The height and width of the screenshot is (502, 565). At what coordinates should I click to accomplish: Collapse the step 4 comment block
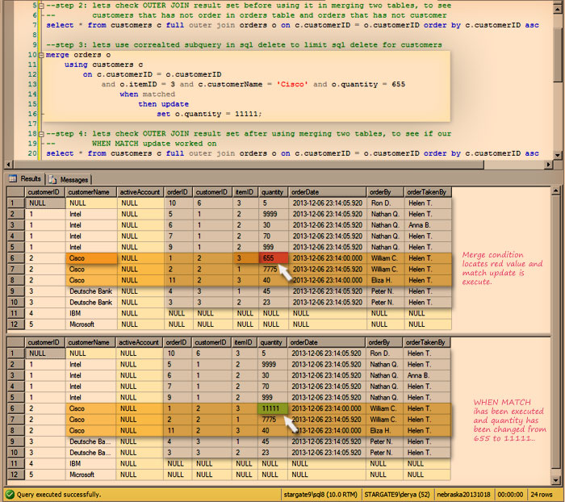(x=42, y=134)
